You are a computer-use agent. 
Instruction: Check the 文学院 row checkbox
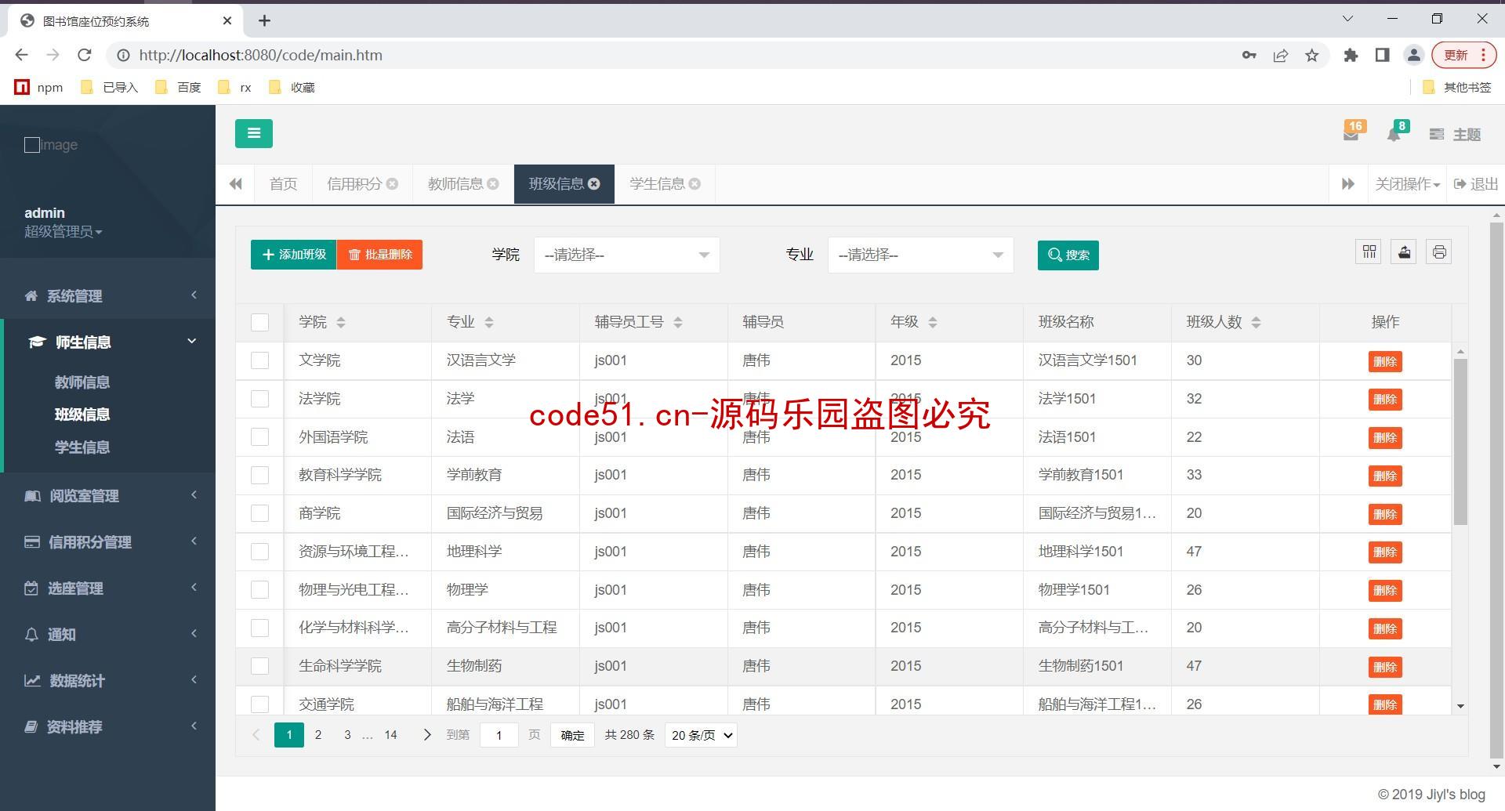259,360
